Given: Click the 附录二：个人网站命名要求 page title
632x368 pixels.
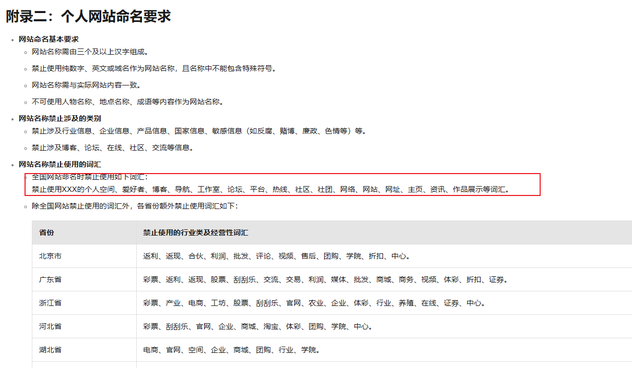Looking at the screenshot, I should (88, 16).
